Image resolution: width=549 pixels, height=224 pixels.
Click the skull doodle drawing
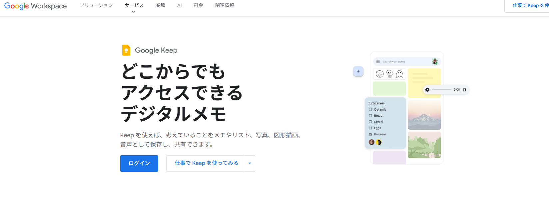[x=390, y=74]
